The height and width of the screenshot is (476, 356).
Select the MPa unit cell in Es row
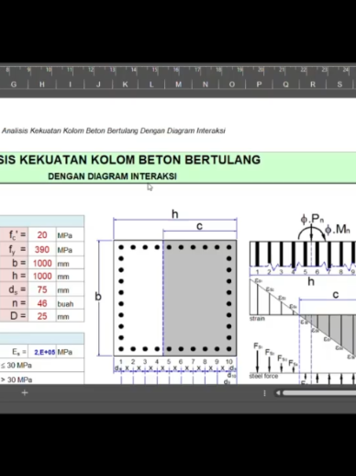pos(70,352)
